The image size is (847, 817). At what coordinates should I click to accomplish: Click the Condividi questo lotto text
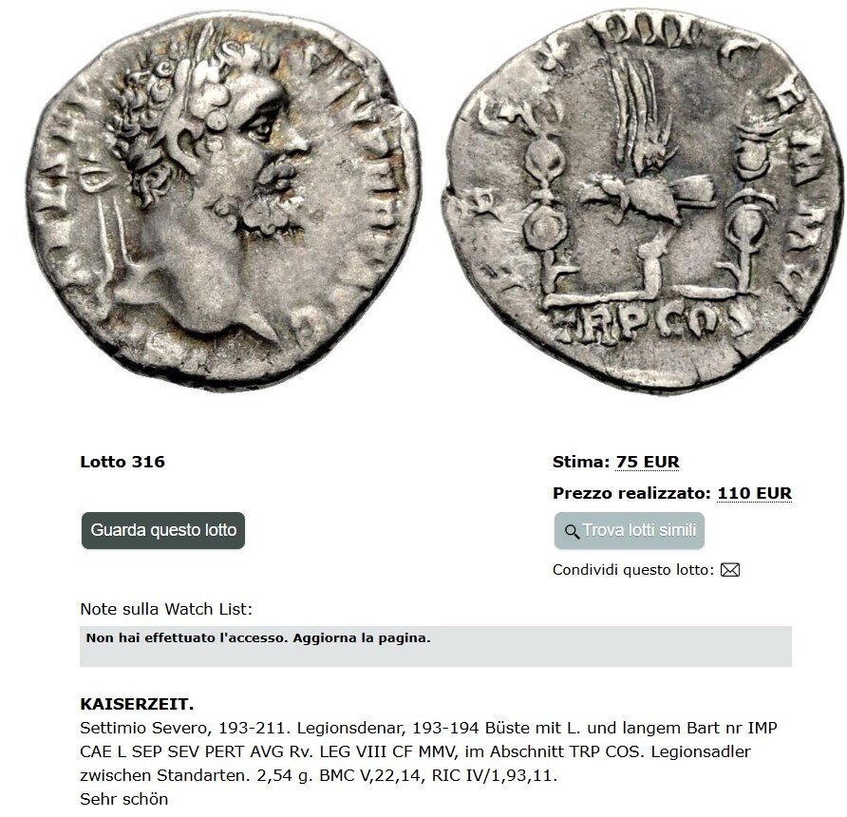(x=633, y=570)
